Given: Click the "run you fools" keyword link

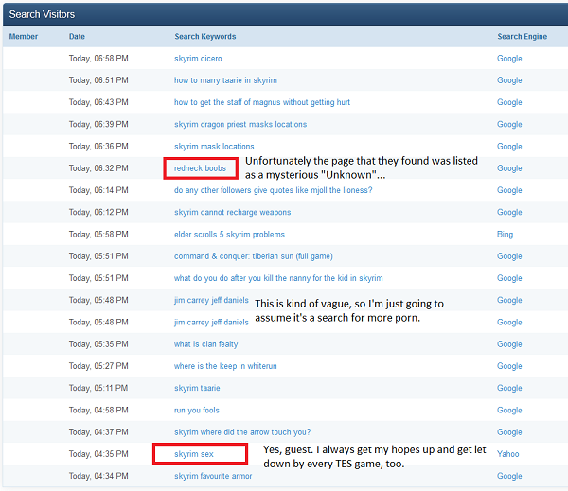Looking at the screenshot, I should (x=196, y=411).
